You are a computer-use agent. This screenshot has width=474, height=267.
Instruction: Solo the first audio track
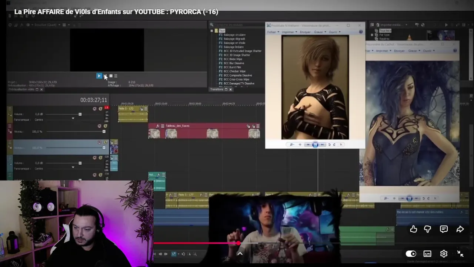tap(100, 109)
